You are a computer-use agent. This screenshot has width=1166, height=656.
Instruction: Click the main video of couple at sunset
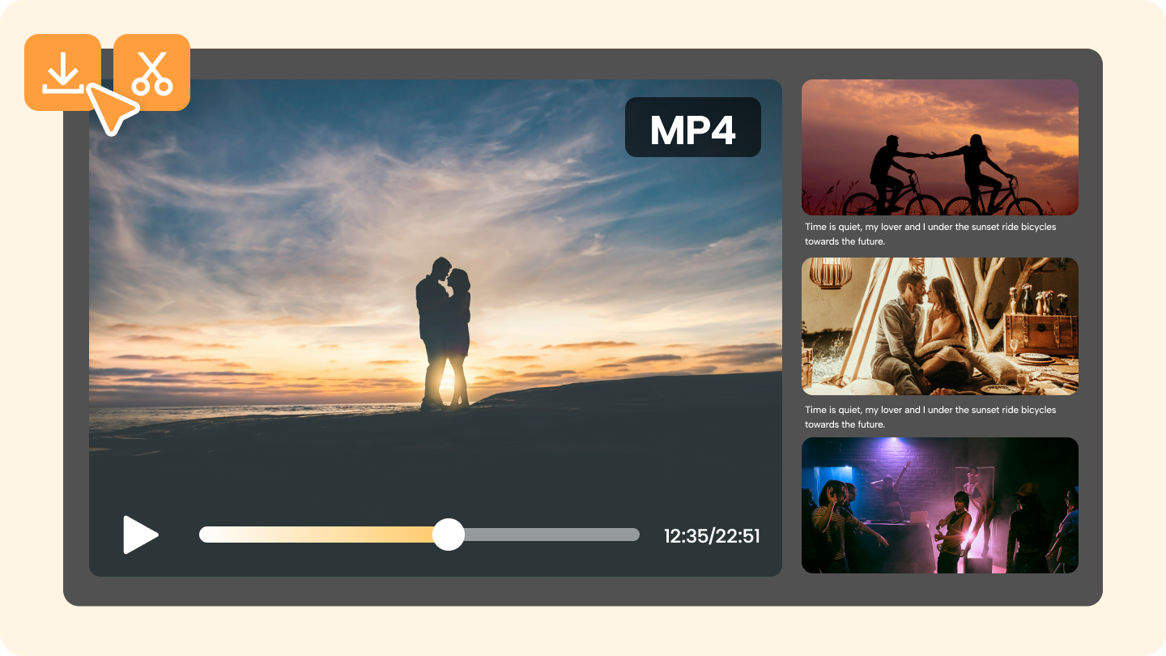pos(436,328)
